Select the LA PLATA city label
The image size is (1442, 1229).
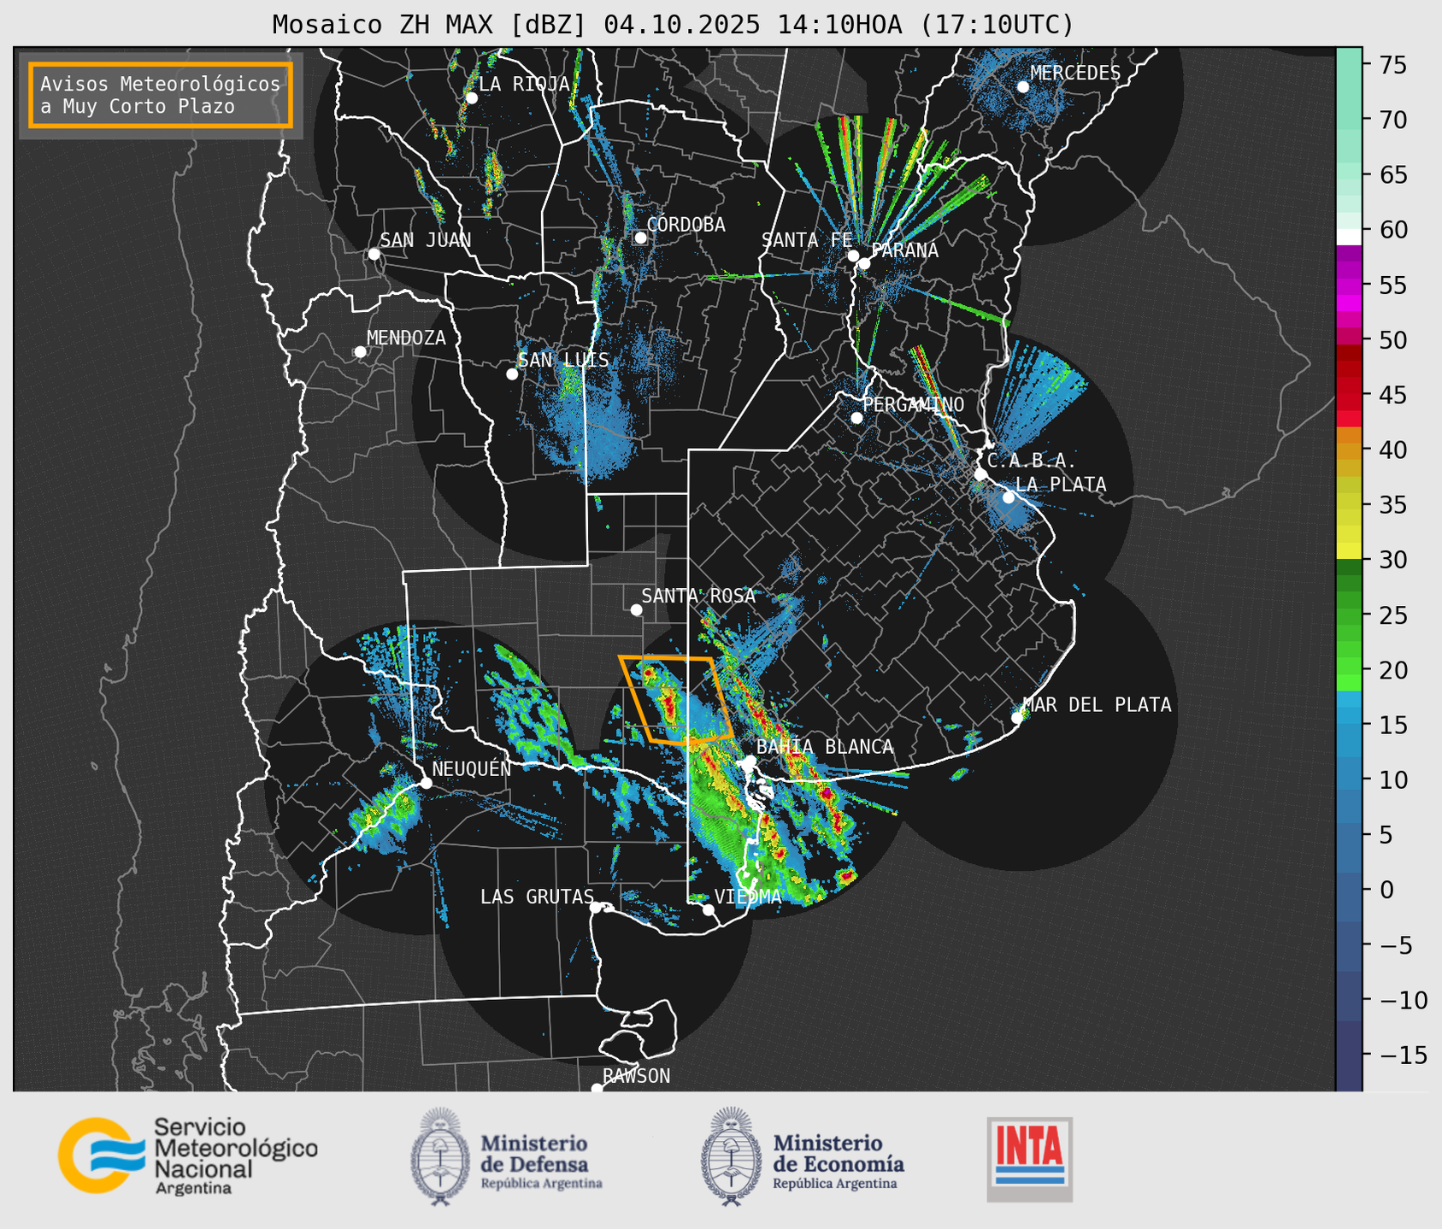click(1061, 485)
